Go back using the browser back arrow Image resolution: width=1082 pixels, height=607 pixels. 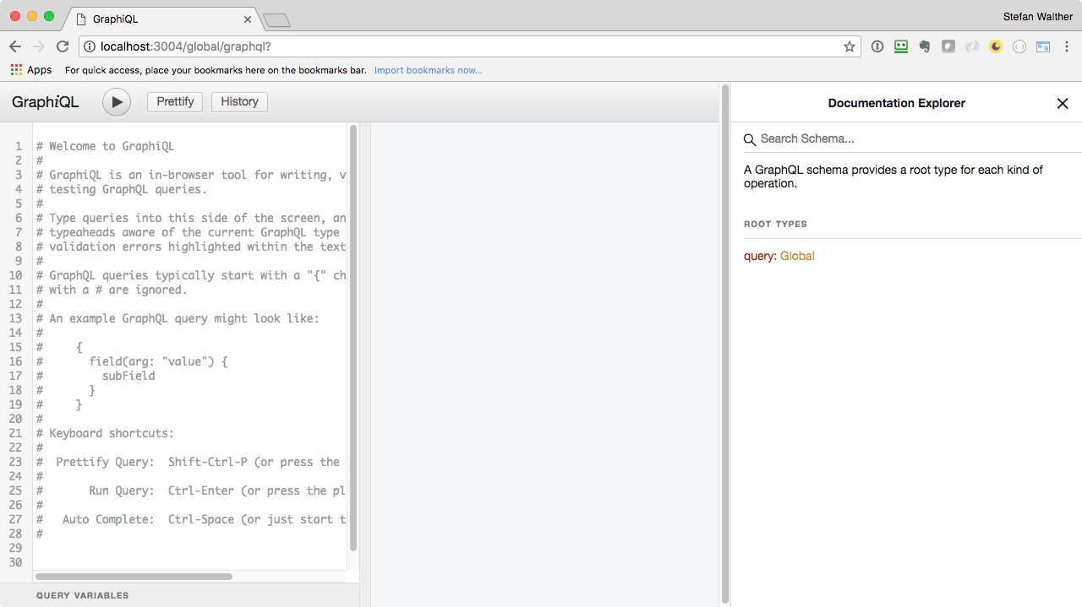pos(15,46)
